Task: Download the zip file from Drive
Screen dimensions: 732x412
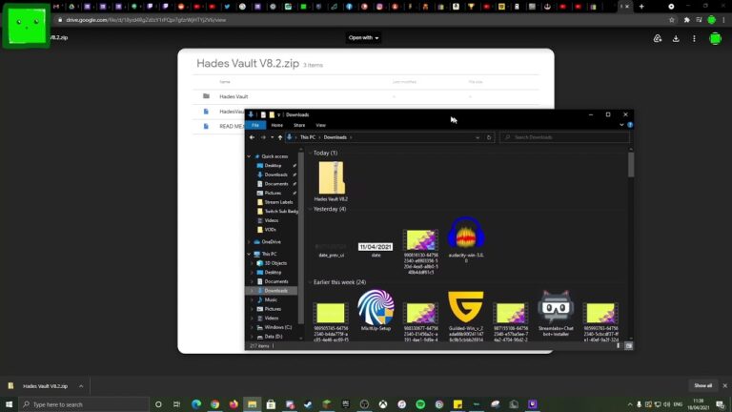Action: coord(676,39)
